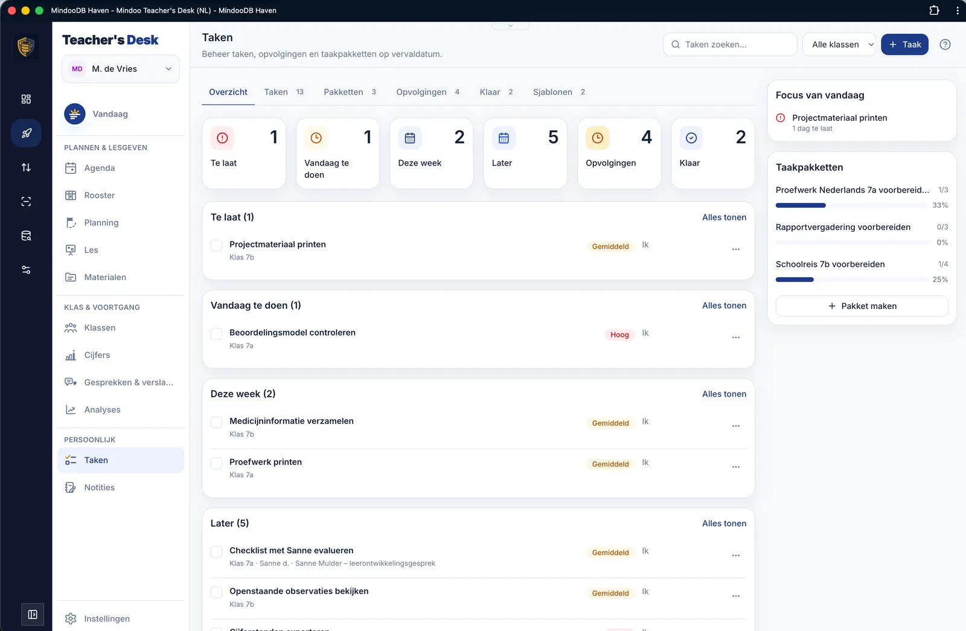Open Gesprekken & verslagen chat icon
The height and width of the screenshot is (631, 966).
pos(71,382)
